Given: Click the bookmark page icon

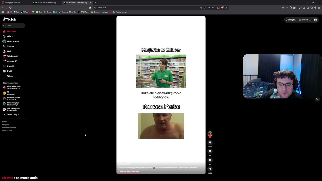Looking at the screenshot, I should tap(90, 8).
